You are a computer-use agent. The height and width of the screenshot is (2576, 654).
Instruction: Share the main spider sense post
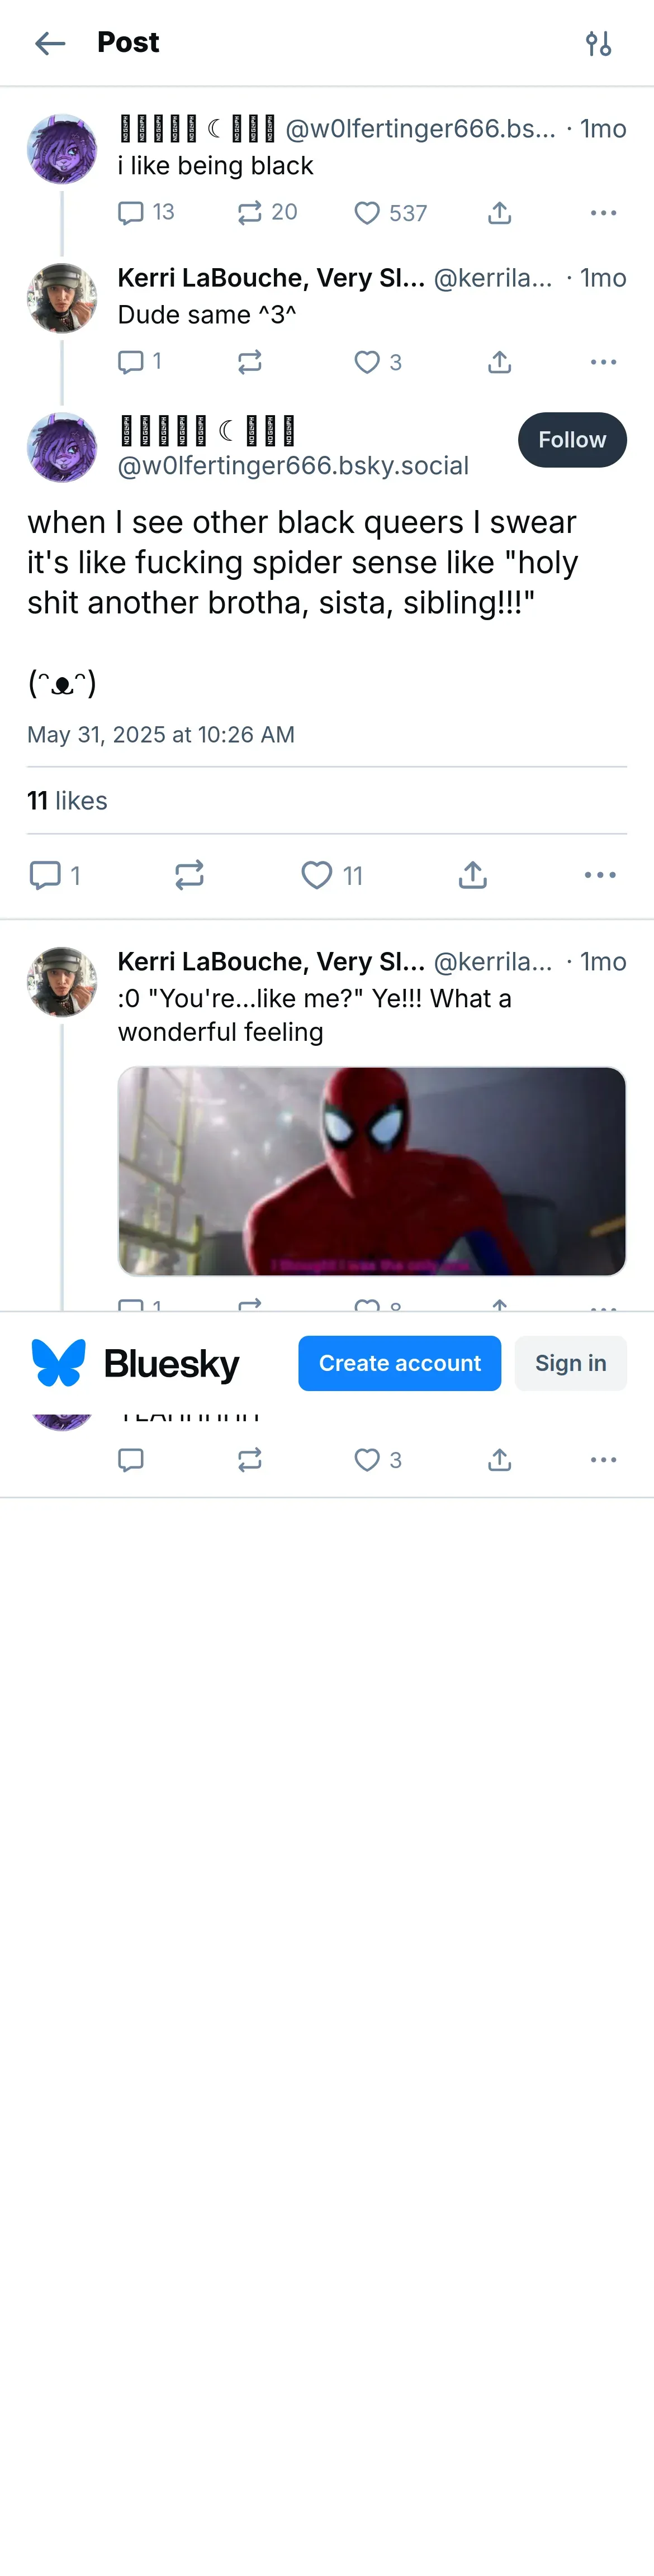pos(472,875)
